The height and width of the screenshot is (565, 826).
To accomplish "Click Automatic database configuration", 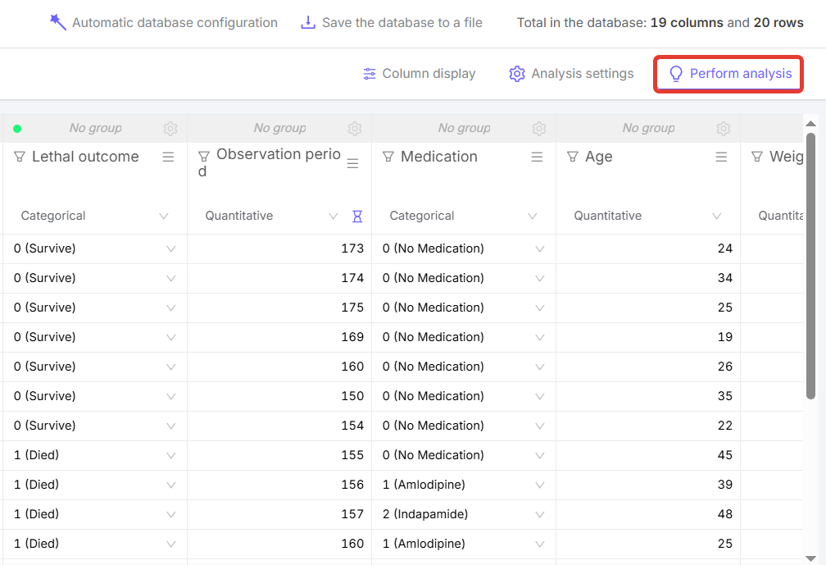I will click(163, 23).
